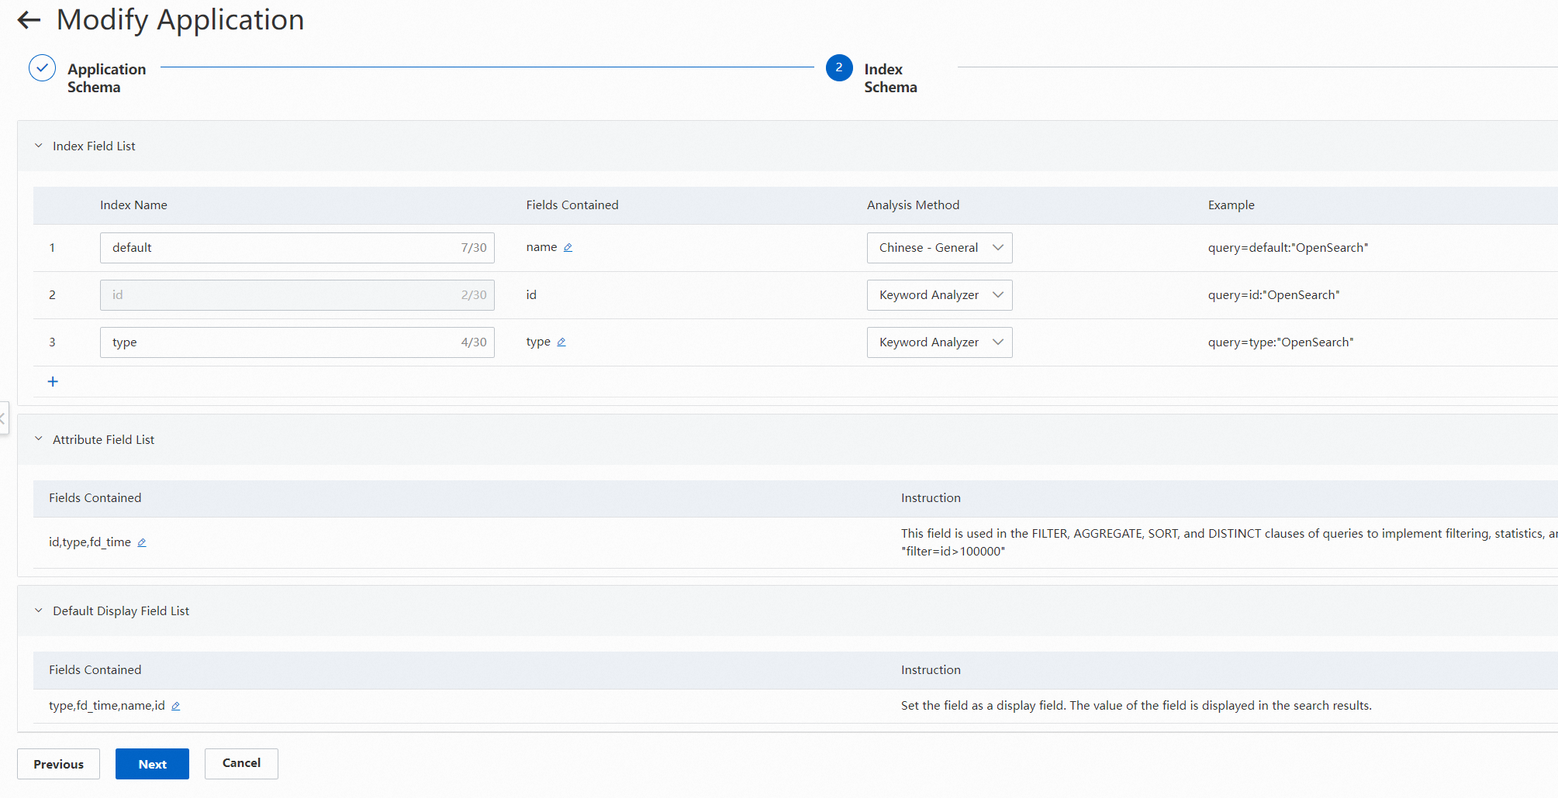Click the step 2 Index Schema circle
The height and width of the screenshot is (798, 1558).
tap(839, 68)
